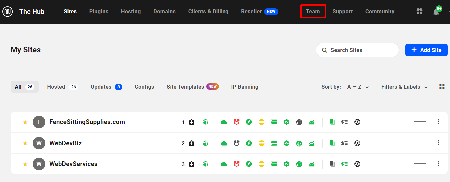Open yellow SEO icon for FenceSittingSupplies.com
The image size is (450, 182).
click(261, 122)
